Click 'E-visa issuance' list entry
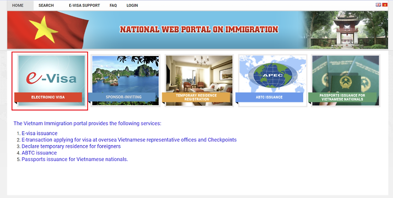Image resolution: width=393 pixels, height=198 pixels. tap(39, 134)
